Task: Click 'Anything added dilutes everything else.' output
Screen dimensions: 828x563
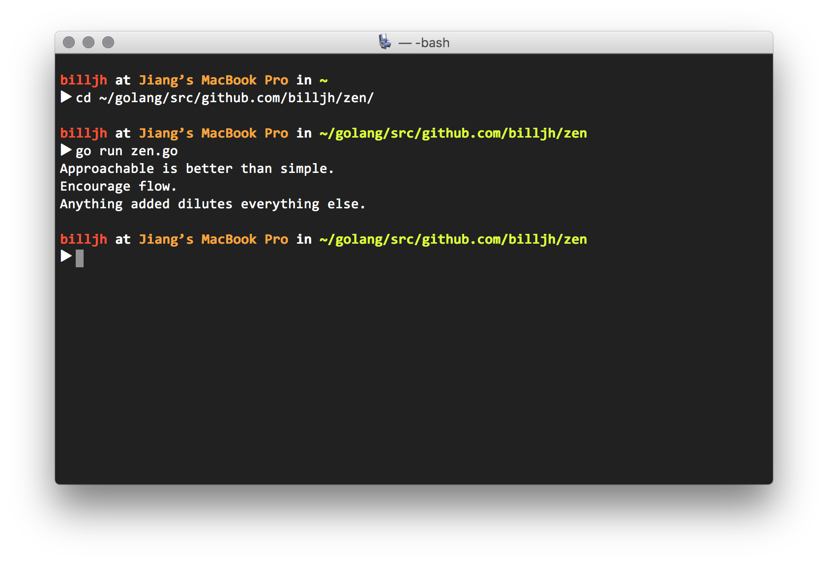Action: tap(212, 204)
